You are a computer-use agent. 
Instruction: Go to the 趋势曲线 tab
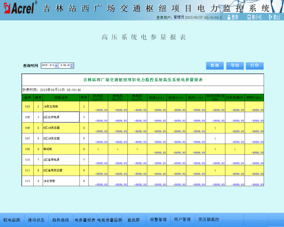61,219
